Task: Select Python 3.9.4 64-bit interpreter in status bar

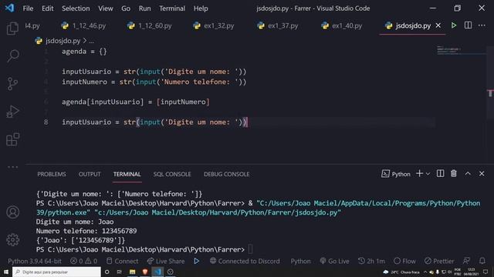Action: coord(35,261)
